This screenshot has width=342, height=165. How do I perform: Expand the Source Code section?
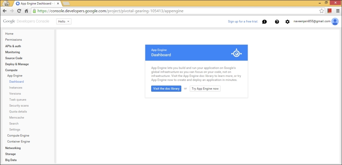[14, 58]
